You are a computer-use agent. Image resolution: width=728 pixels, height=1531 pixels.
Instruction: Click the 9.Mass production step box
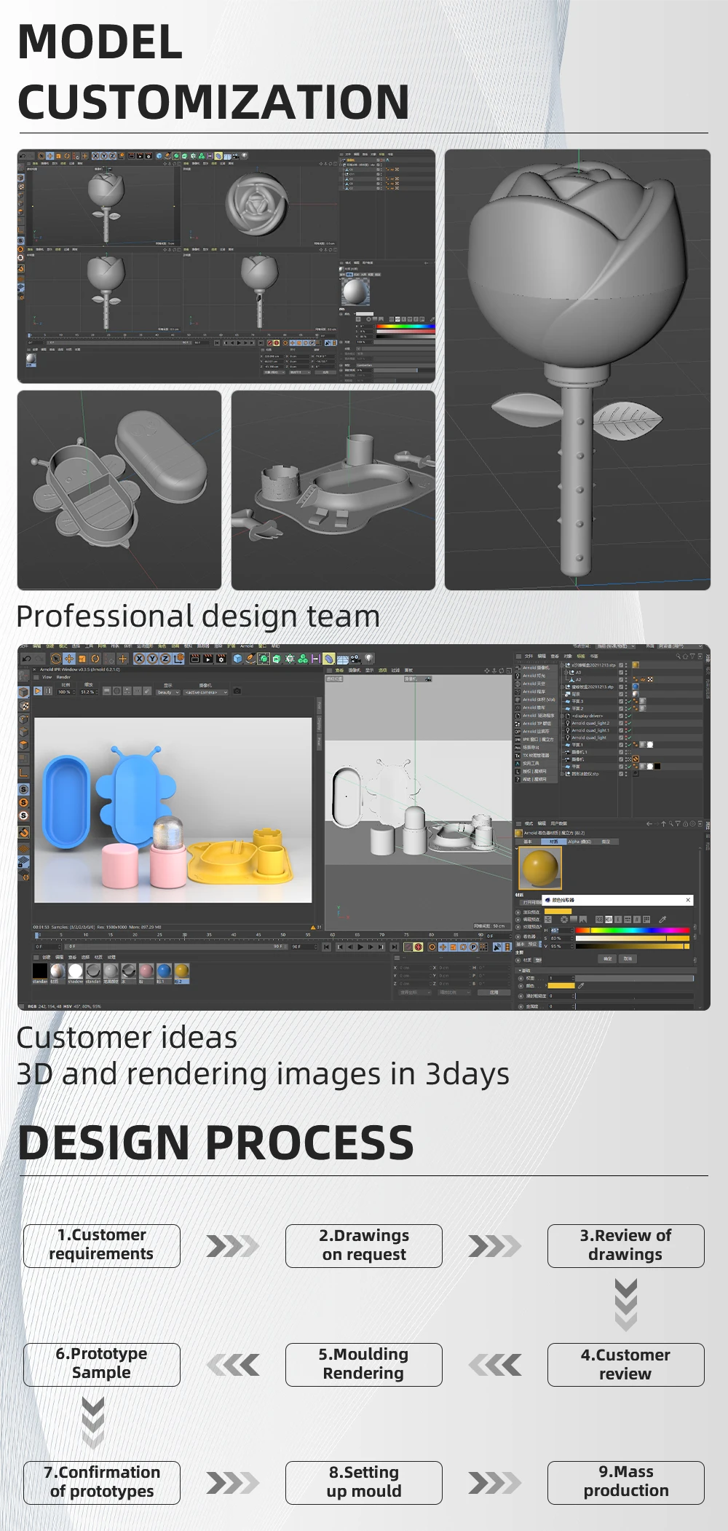pos(625,1482)
